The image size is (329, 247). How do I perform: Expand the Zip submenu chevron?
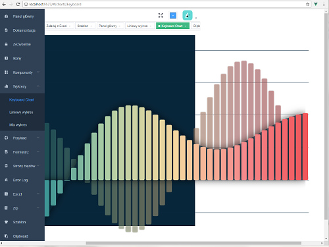pos(38,207)
